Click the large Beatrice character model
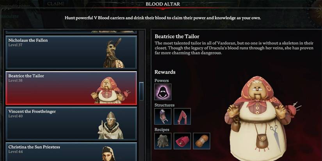The width and height of the screenshot is (322, 161). [262, 118]
